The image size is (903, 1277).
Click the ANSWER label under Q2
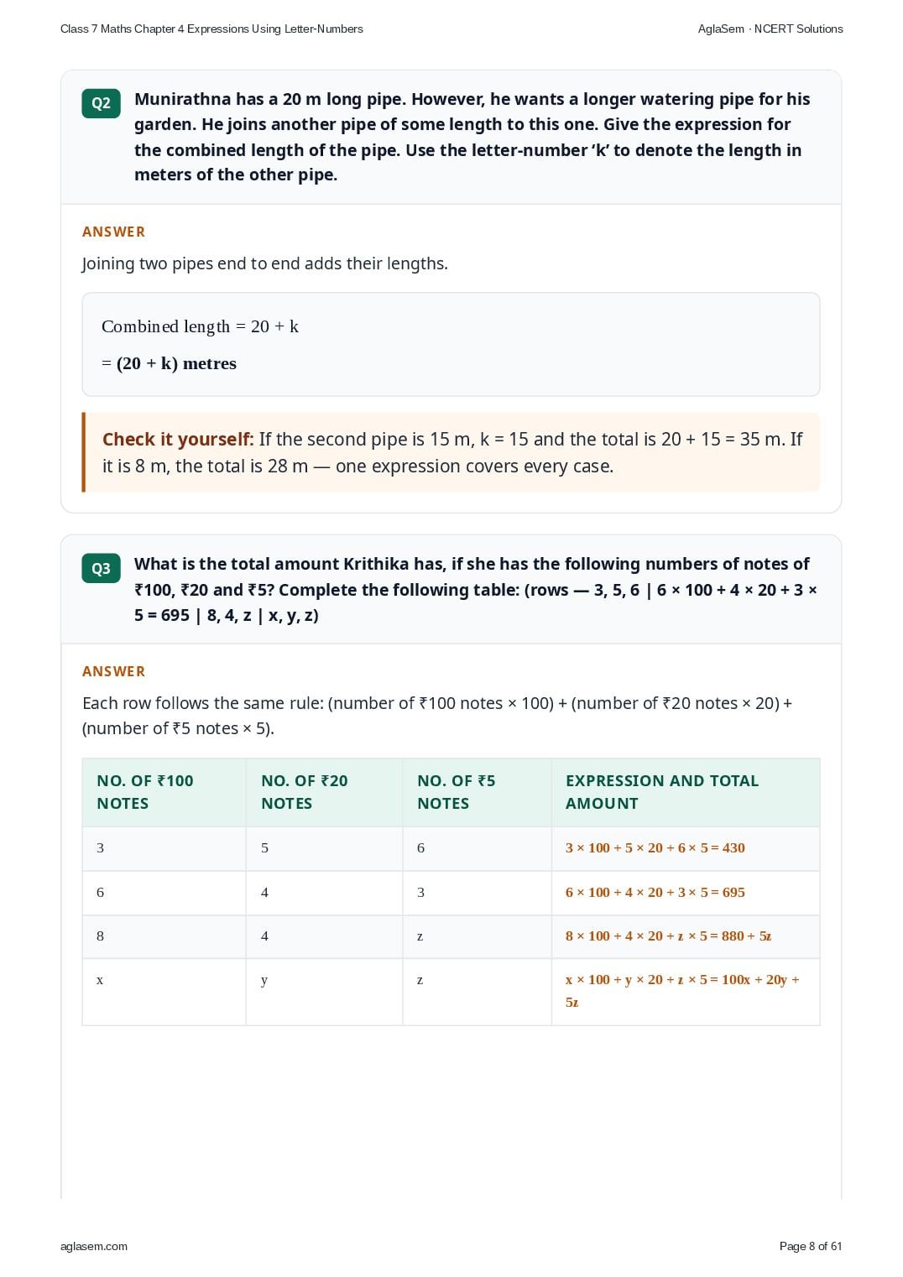[x=113, y=232]
